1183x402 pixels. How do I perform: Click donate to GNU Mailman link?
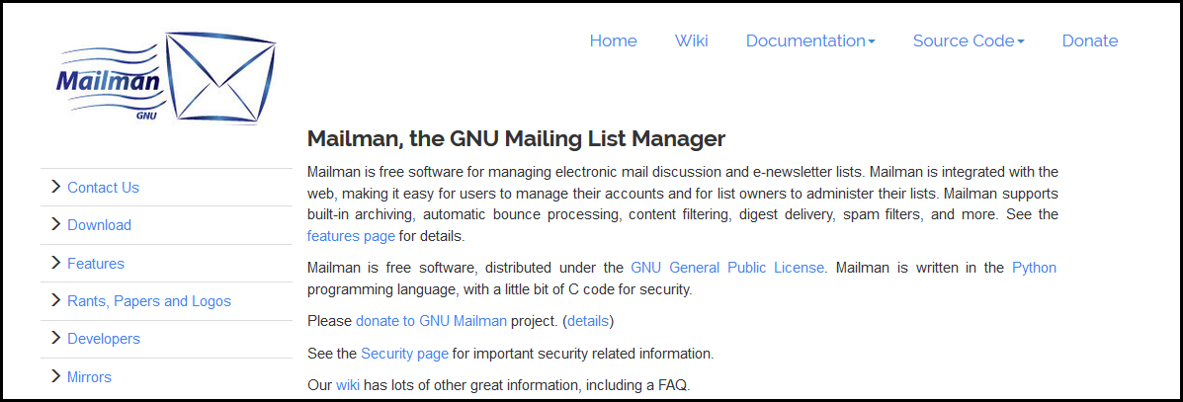[431, 321]
